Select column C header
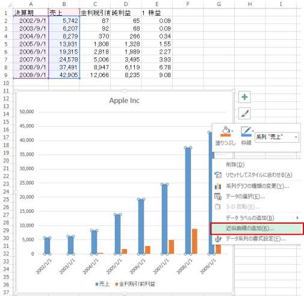 pos(95,4)
